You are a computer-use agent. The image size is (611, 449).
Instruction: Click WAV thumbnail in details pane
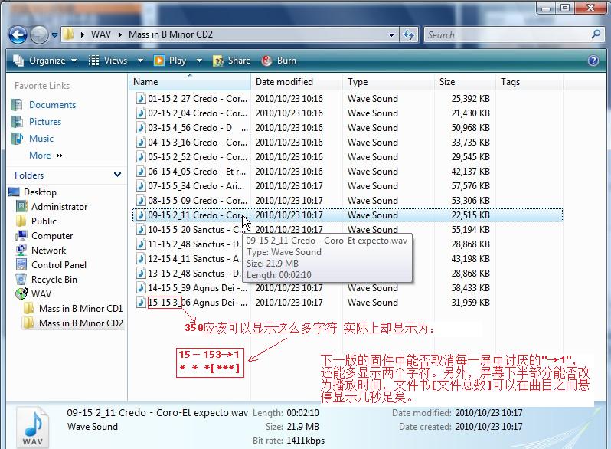pos(33,428)
